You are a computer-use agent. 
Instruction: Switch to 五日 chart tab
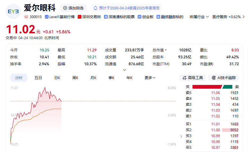pos(38,78)
